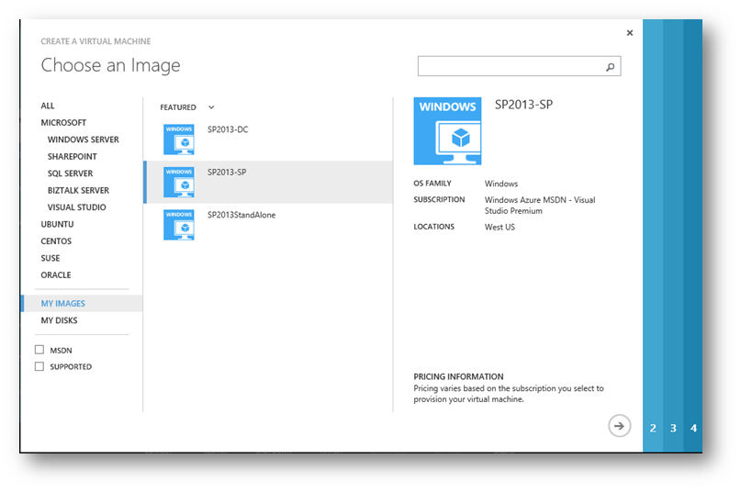
Task: Select the Oracle category
Action: click(56, 275)
